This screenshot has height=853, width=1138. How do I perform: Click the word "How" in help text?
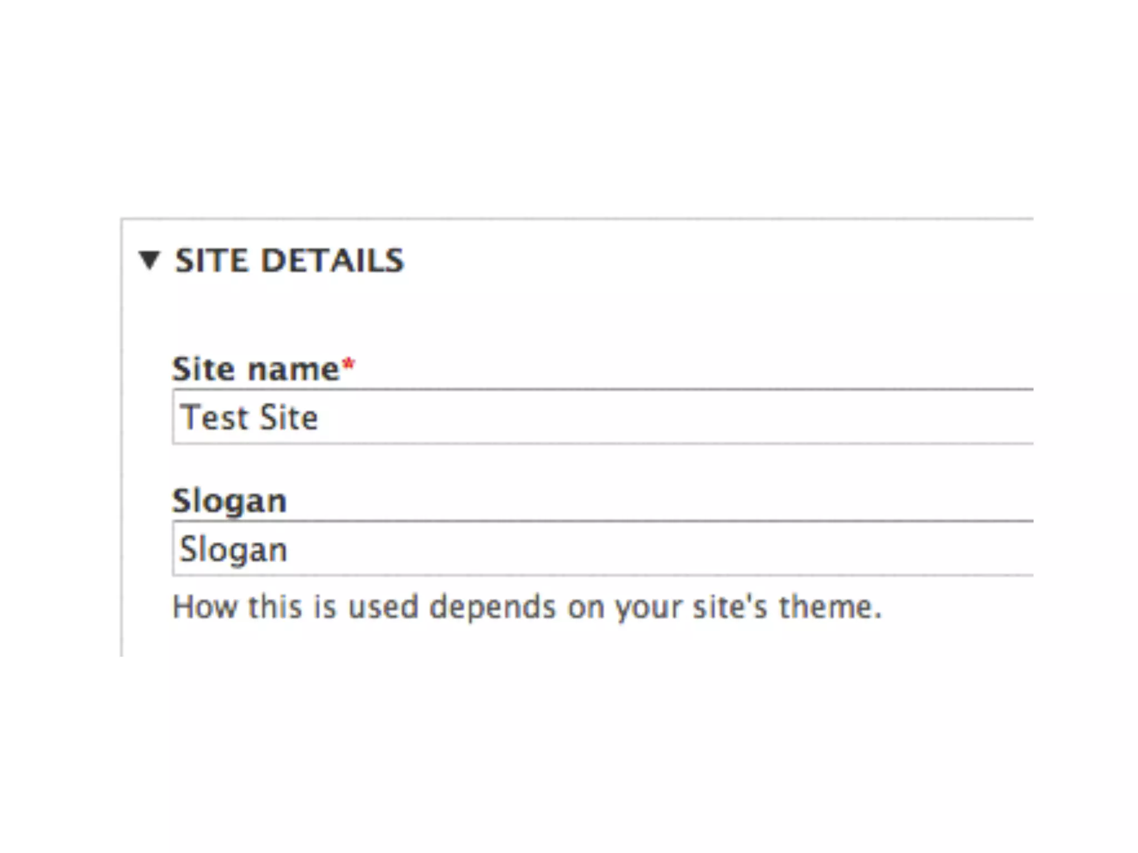coord(205,606)
